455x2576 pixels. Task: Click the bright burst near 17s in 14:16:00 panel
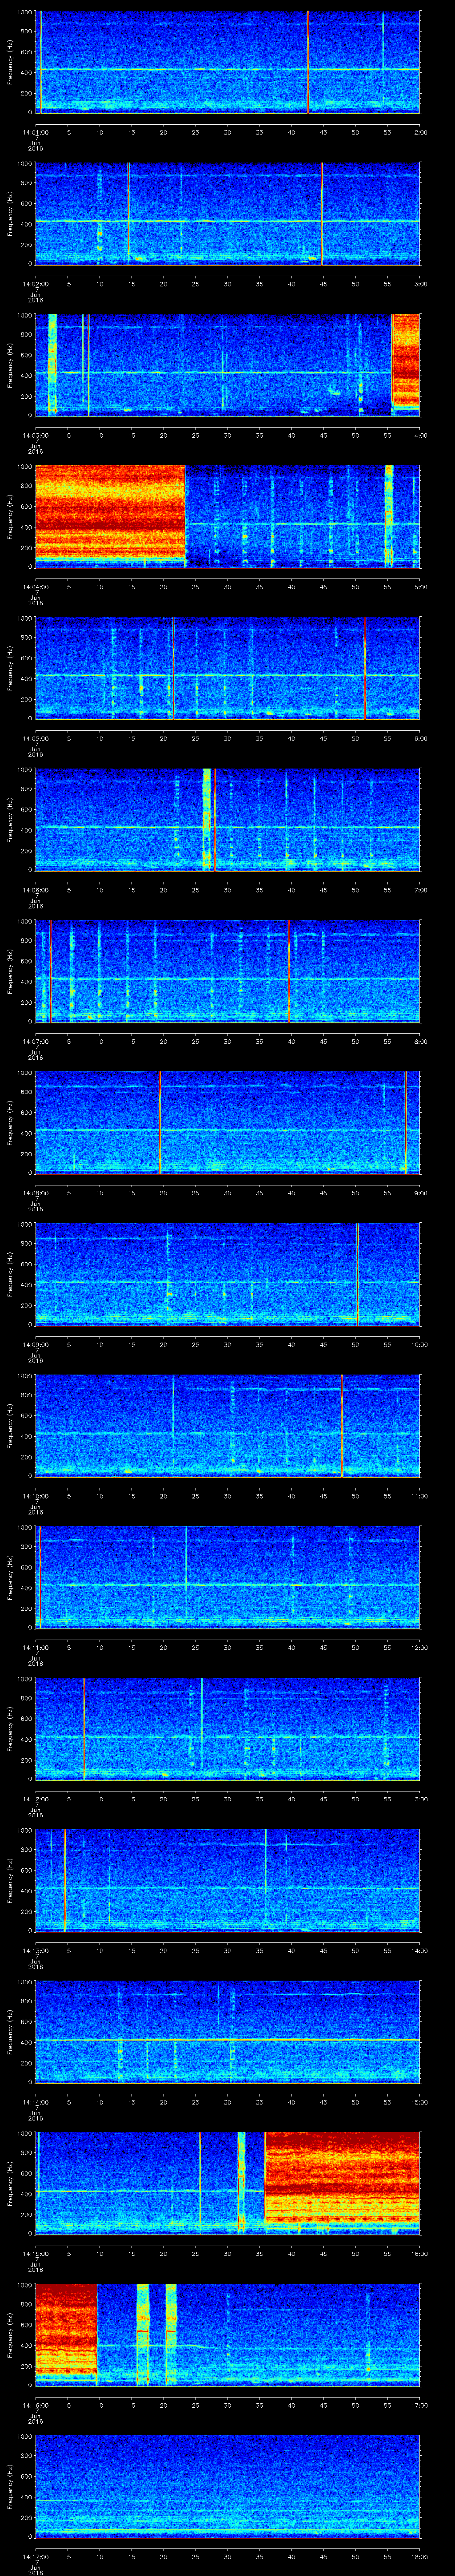[x=142, y=2334]
